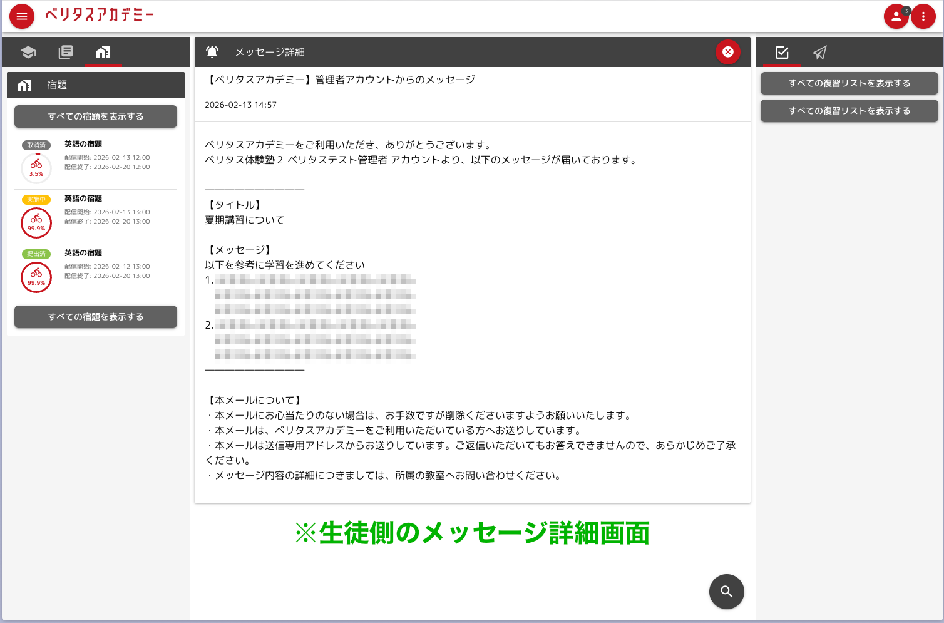Click すべての宿題を表示する top button
Viewport: 944px width, 623px height.
(95, 116)
